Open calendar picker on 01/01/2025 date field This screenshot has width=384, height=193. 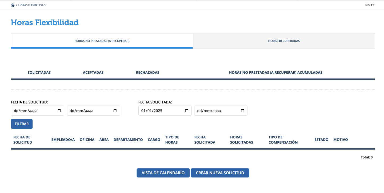pyautogui.click(x=187, y=111)
